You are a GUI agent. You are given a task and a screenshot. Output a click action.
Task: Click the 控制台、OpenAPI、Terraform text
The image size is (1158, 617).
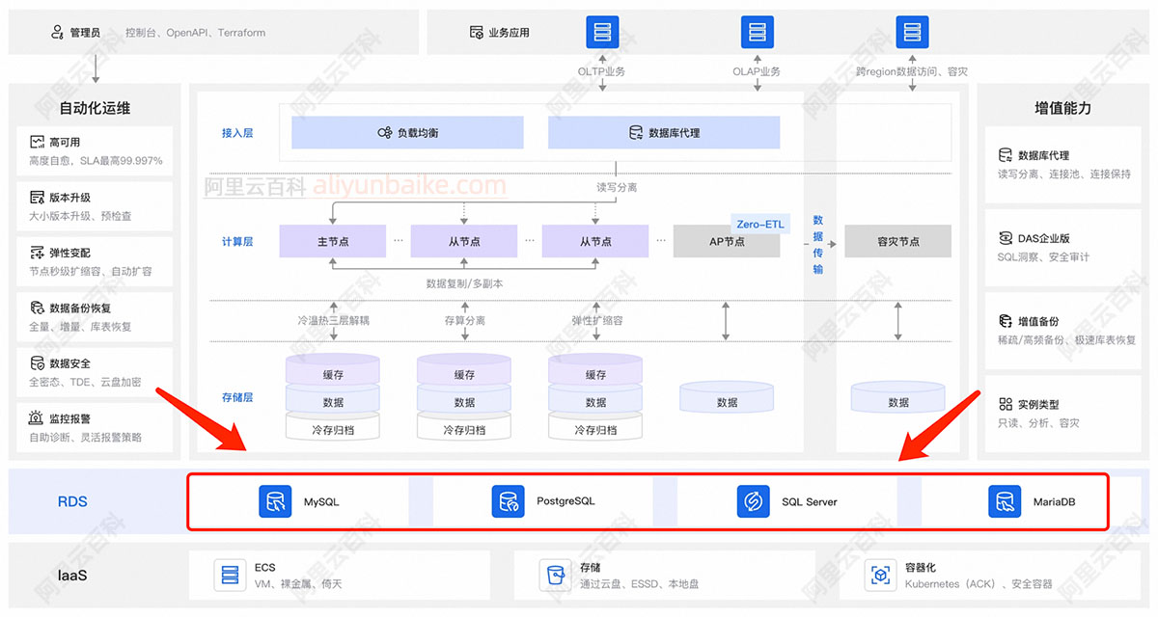click(195, 32)
